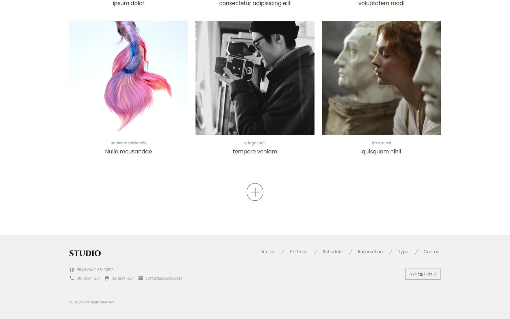Image resolution: width=510 pixels, height=319 pixels.
Task: Navigate to Contact in footer menu
Action: pyautogui.click(x=432, y=252)
